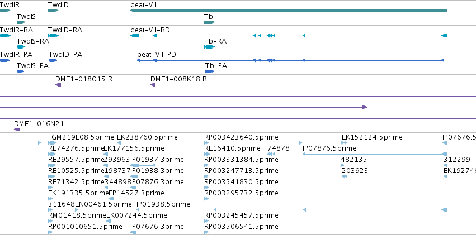The height and width of the screenshot is (235, 476).
Task: Select transcript TwdlD-RA label
Action: click(65, 30)
